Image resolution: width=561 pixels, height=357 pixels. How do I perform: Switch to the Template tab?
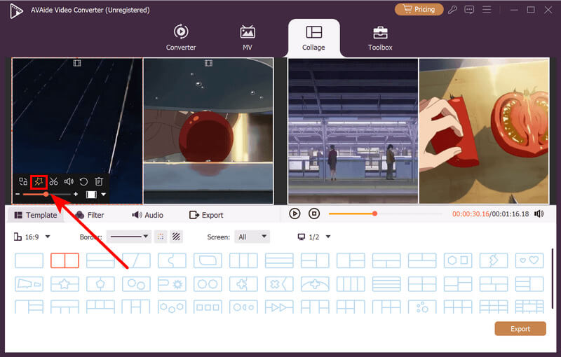point(35,215)
